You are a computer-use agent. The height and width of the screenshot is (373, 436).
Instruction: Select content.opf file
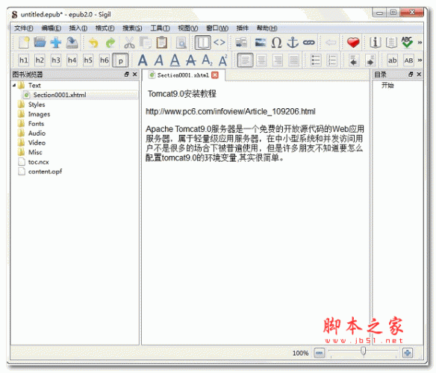coord(45,172)
